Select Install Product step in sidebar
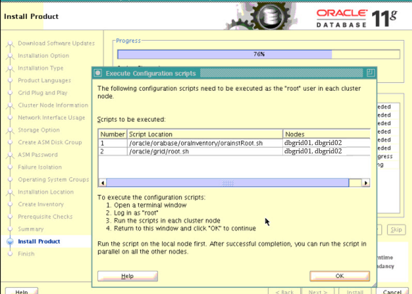Viewport: 412px width, 294px height. tap(39, 241)
